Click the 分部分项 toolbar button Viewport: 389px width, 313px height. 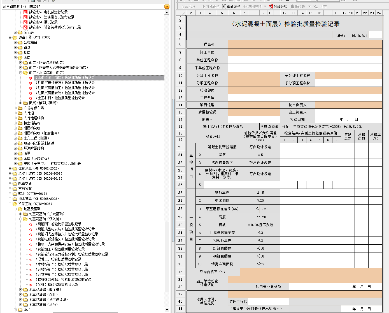278,6
